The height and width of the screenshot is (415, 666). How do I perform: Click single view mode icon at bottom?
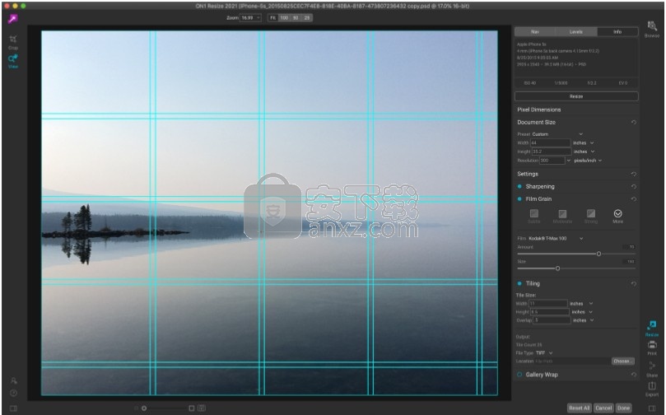(x=192, y=408)
